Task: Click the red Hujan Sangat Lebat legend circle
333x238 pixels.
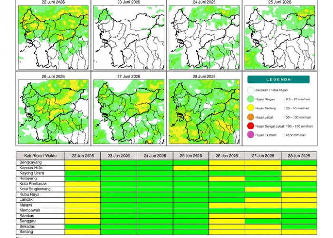Action: 251,126
